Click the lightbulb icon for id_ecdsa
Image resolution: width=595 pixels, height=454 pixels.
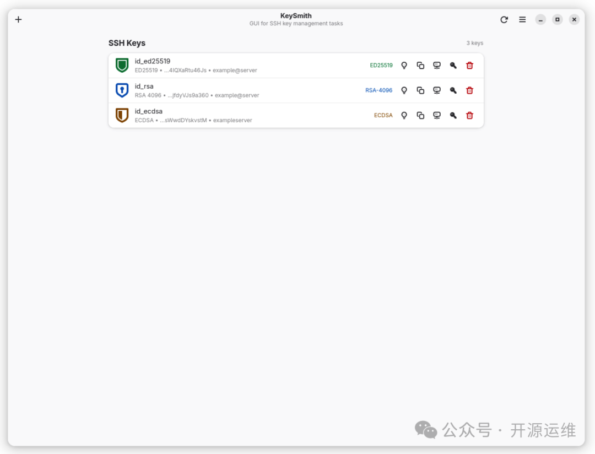404,116
